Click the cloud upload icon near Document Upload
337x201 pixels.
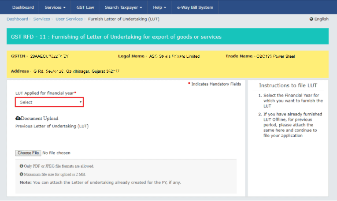pos(18,118)
